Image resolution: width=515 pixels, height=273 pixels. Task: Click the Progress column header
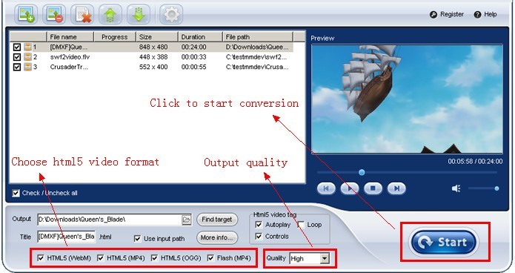click(115, 37)
